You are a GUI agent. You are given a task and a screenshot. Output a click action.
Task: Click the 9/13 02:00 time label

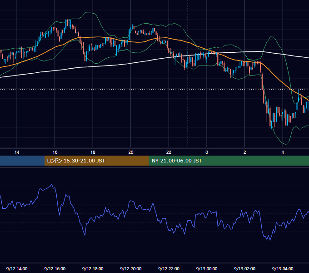244,268
